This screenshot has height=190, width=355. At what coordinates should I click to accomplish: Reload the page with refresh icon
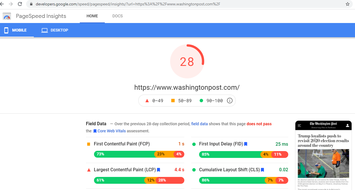coord(20,4)
